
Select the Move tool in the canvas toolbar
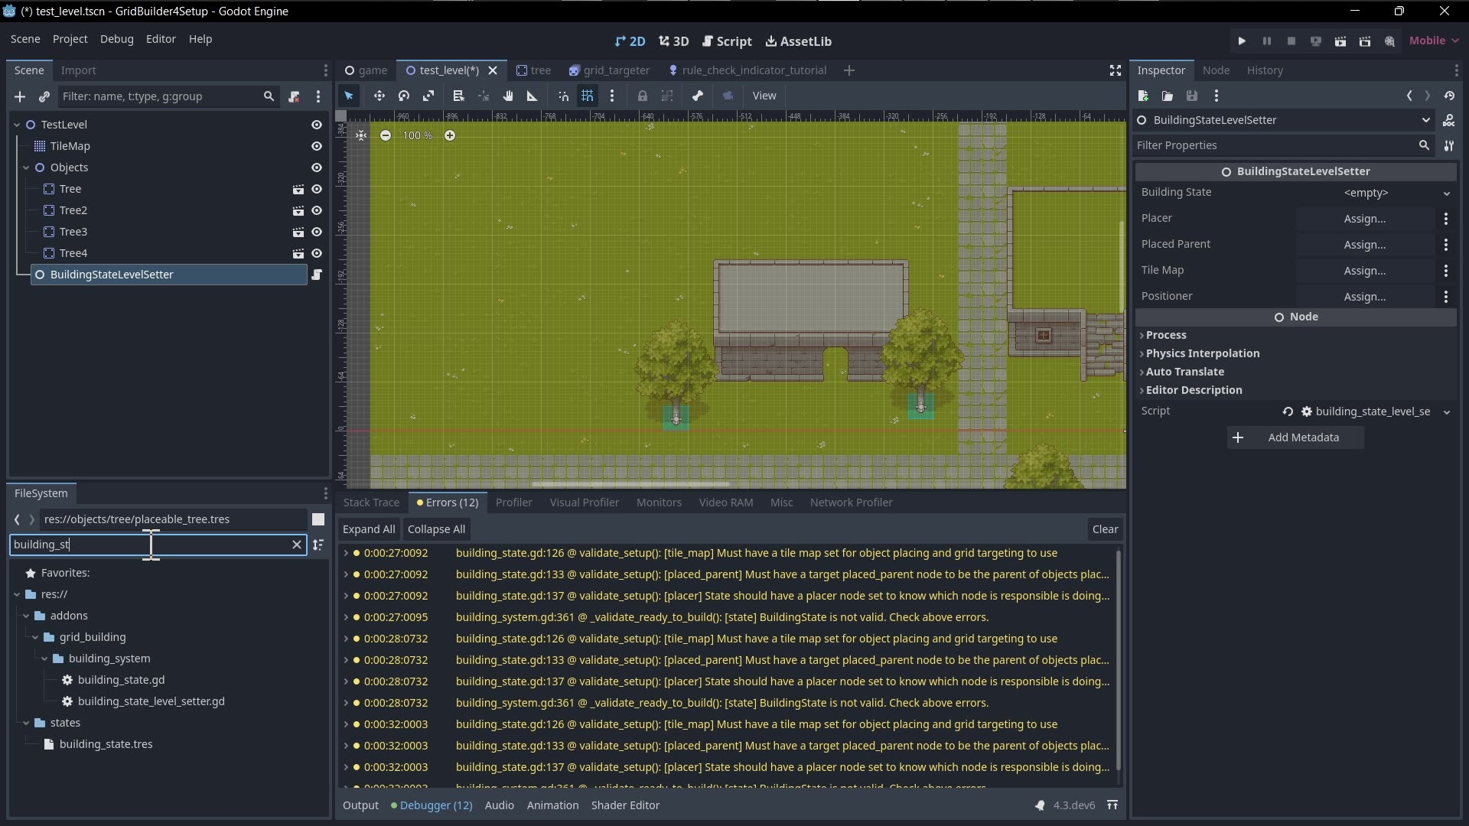tap(380, 96)
